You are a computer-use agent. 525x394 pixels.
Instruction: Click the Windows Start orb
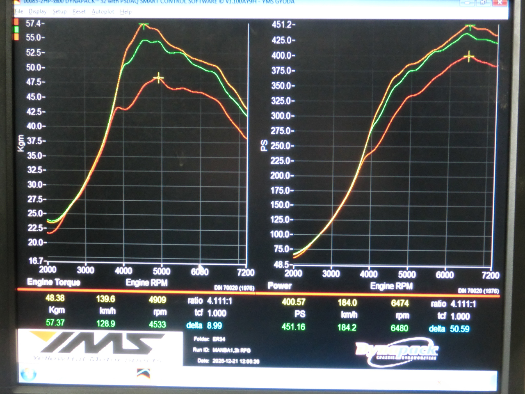point(28,374)
